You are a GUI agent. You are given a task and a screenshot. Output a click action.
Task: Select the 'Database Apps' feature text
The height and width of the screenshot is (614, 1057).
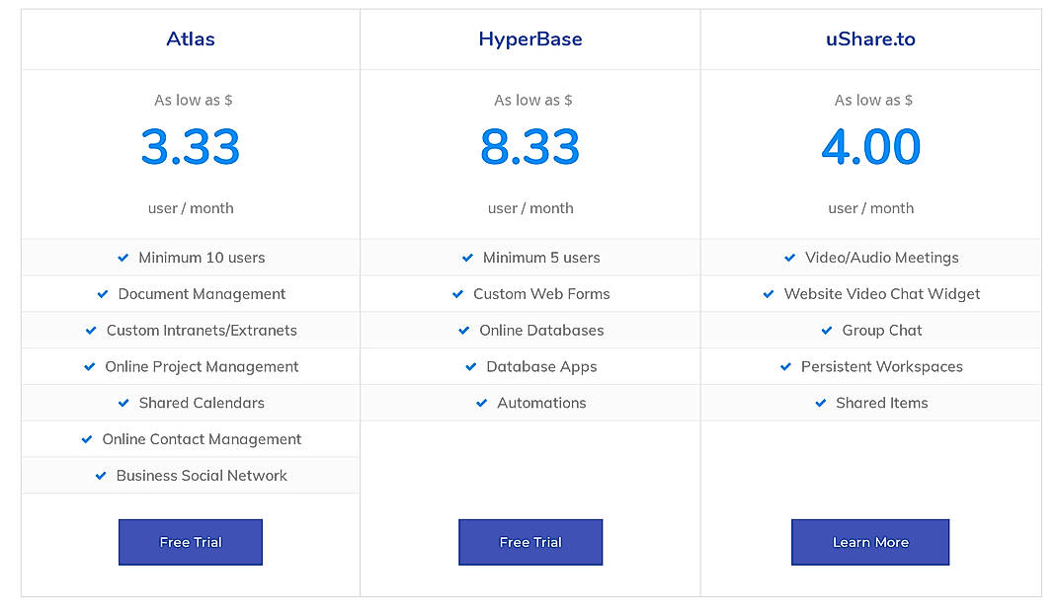[x=541, y=366]
